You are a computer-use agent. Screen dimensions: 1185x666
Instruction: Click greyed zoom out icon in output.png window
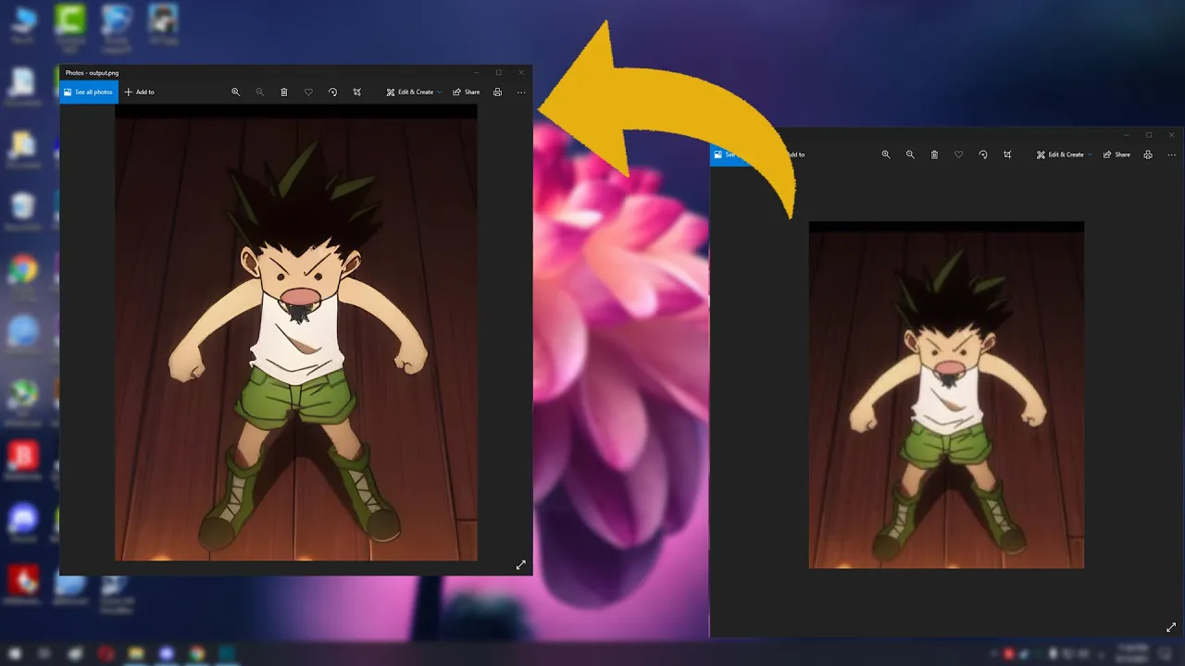pos(260,92)
